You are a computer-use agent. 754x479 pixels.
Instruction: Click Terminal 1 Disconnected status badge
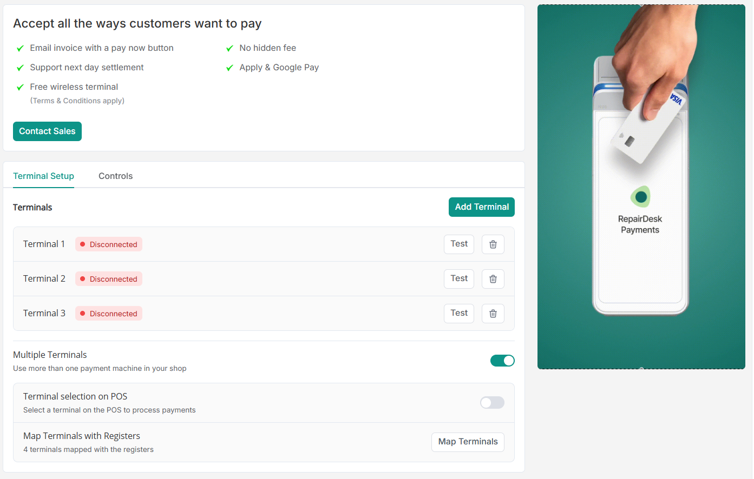(109, 244)
